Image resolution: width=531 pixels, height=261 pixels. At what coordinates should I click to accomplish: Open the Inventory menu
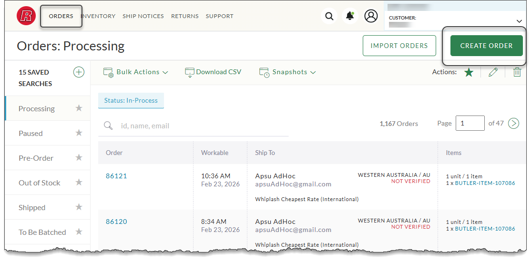(x=99, y=16)
